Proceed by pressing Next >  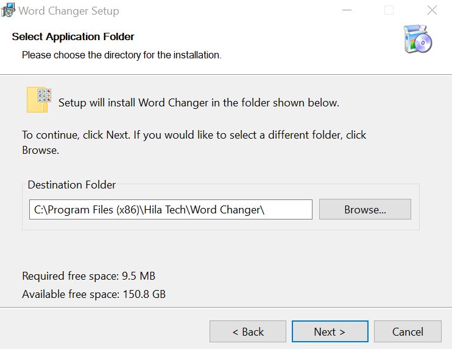(x=330, y=331)
